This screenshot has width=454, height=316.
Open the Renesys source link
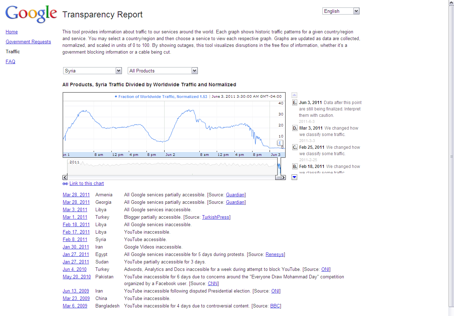click(x=275, y=254)
